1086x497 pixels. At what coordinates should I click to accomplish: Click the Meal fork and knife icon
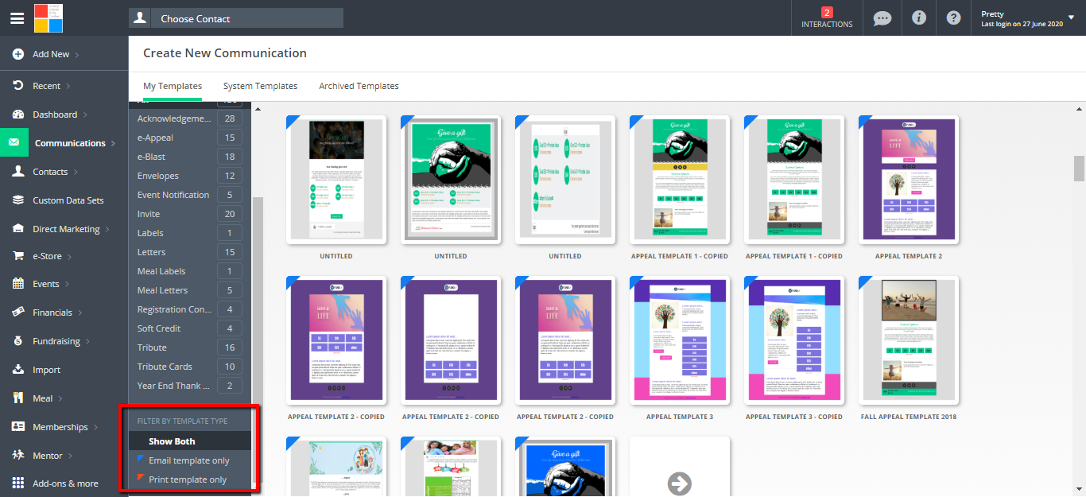pos(17,398)
